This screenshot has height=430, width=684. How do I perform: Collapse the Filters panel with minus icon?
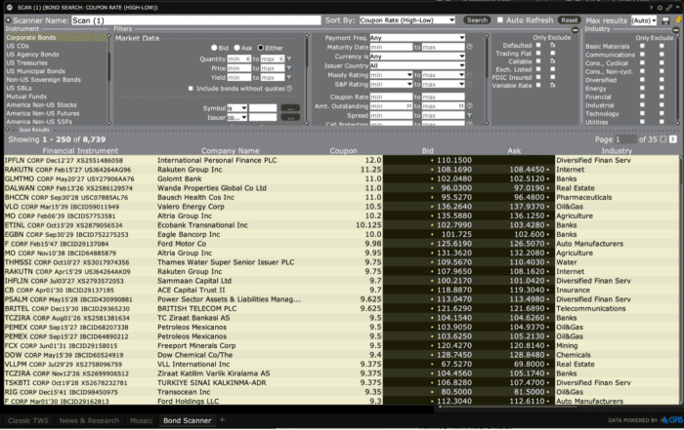click(x=575, y=30)
